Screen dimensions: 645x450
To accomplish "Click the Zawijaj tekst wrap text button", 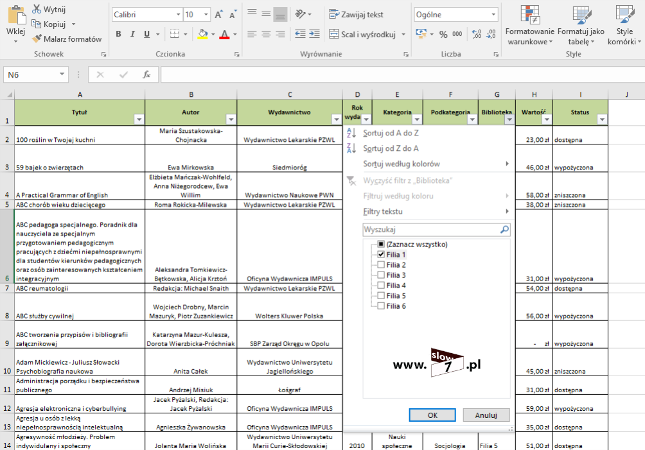I will [x=357, y=14].
